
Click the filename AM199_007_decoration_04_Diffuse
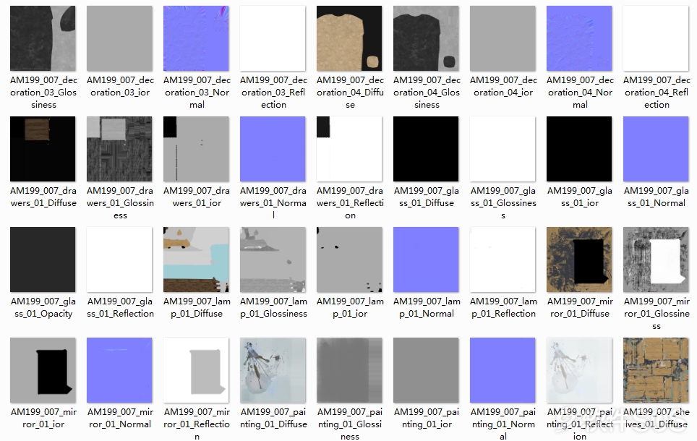(x=350, y=93)
